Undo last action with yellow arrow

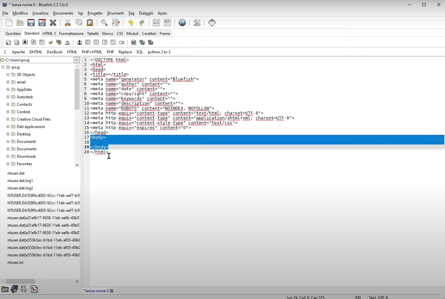pyautogui.click(x=131, y=23)
